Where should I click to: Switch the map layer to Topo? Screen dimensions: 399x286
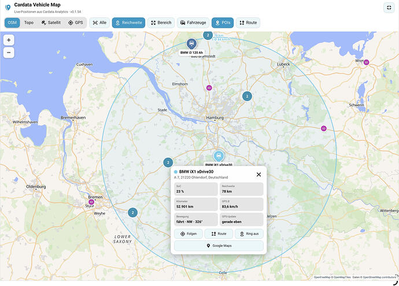pos(29,23)
